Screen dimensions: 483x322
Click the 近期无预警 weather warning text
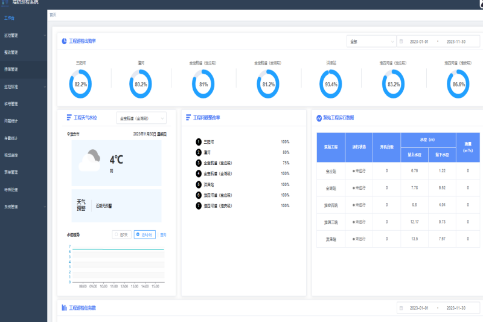pos(104,206)
